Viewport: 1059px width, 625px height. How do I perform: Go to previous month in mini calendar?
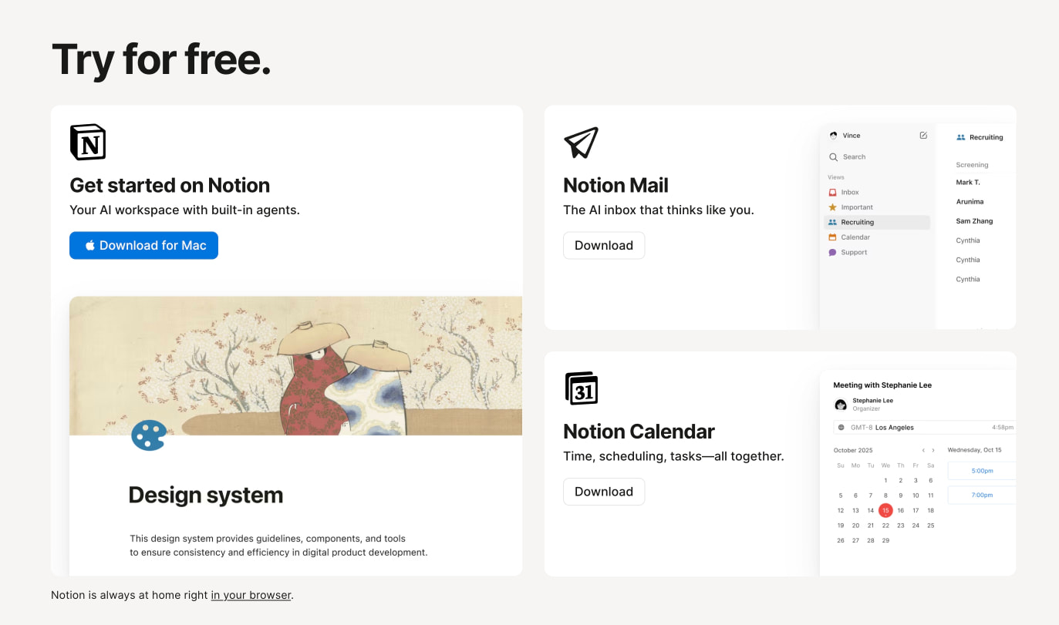923,450
